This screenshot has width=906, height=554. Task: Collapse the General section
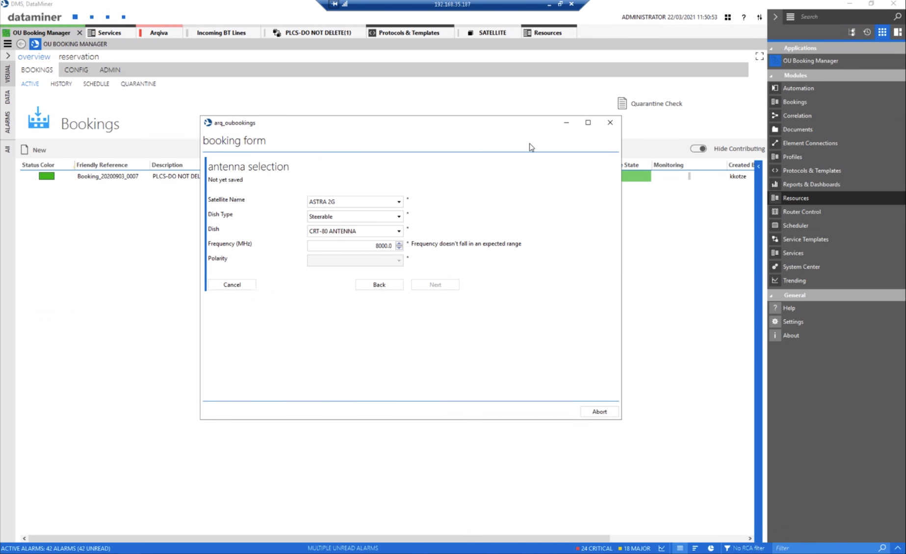point(771,295)
